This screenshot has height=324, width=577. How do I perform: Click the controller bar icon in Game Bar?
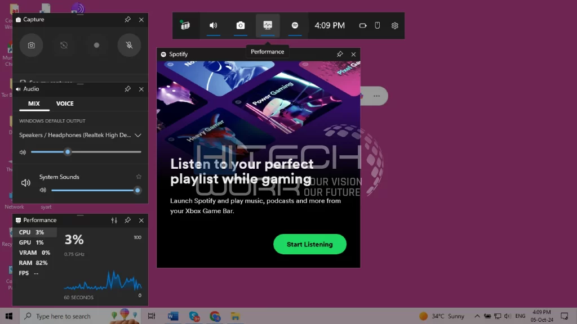363,26
